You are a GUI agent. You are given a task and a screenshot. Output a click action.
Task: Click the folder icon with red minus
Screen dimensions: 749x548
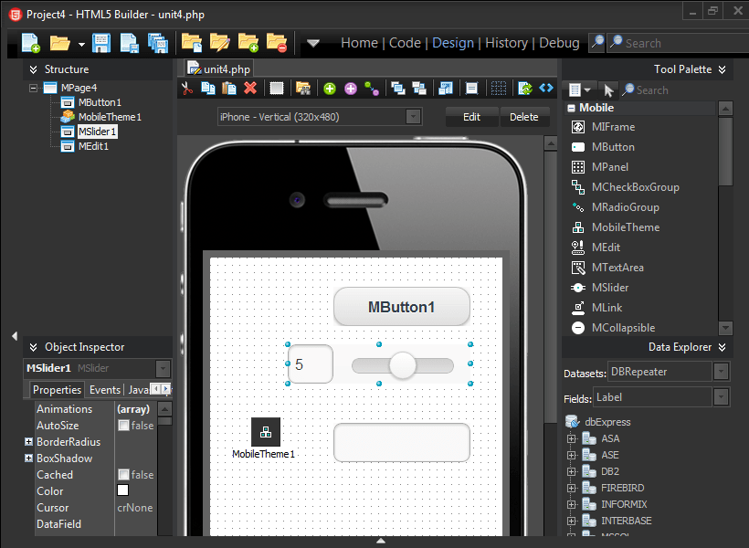point(277,43)
